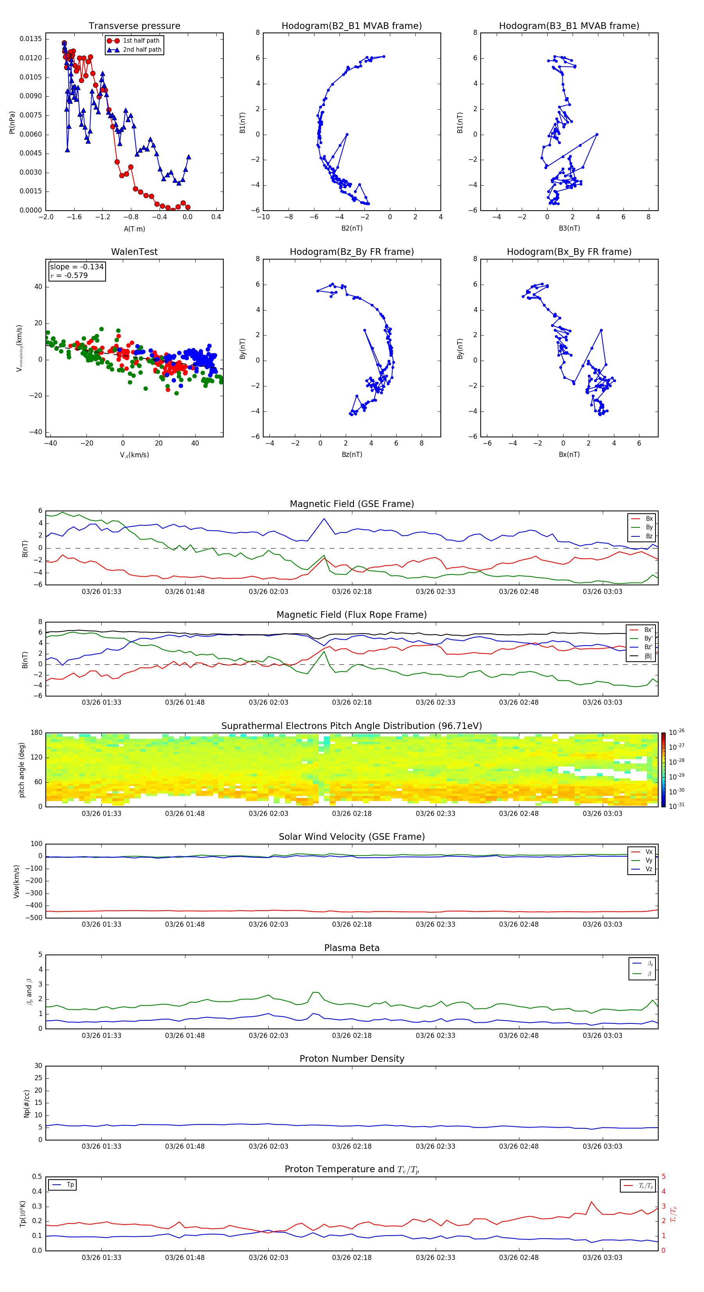
Task: Click the 'Transverse pressure' plot title
Action: click(x=134, y=25)
